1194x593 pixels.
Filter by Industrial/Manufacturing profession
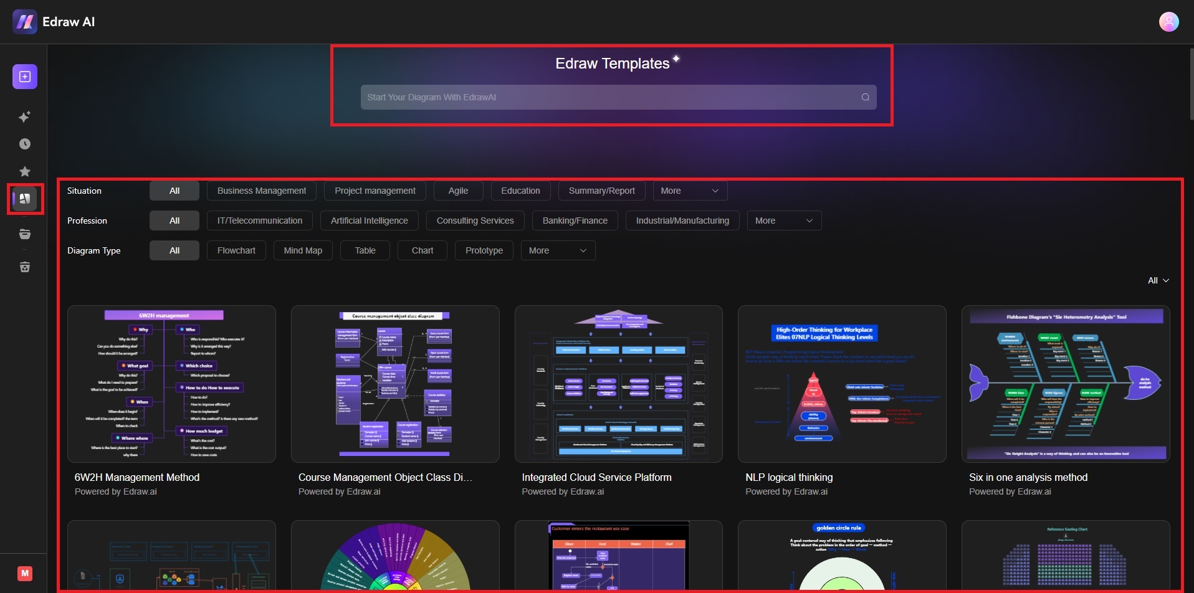[x=682, y=221]
